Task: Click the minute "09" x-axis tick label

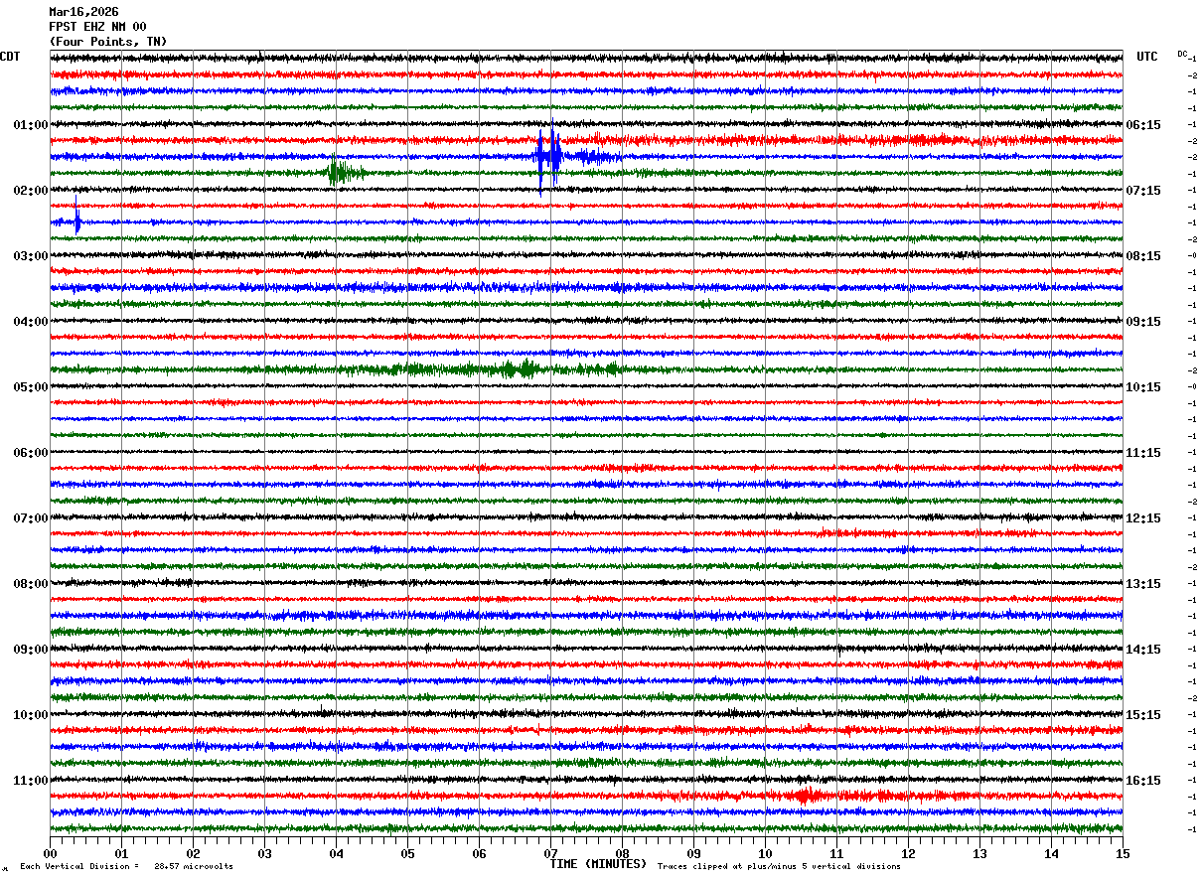Action: (x=693, y=853)
